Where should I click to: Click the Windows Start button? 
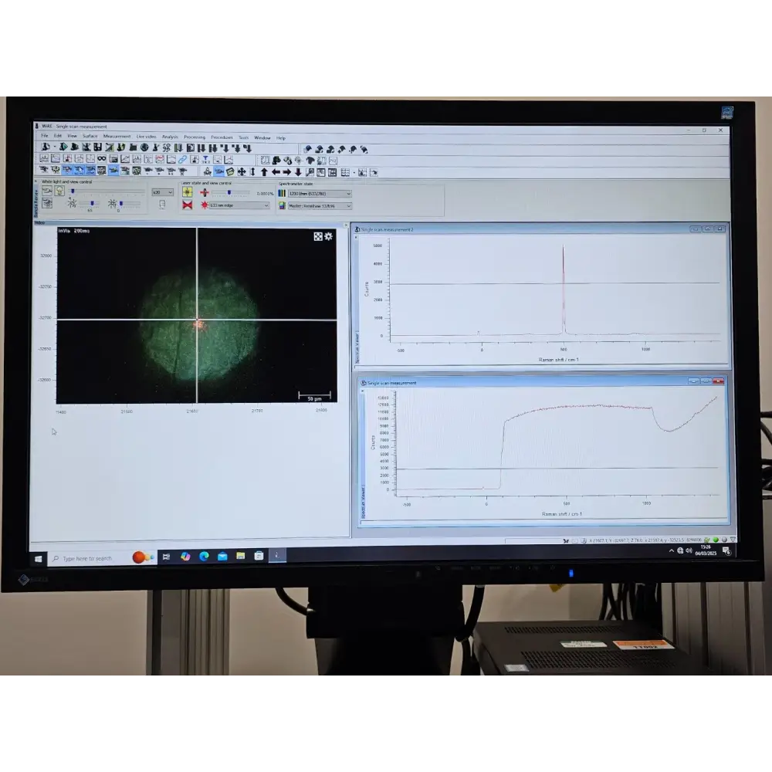click(x=36, y=555)
